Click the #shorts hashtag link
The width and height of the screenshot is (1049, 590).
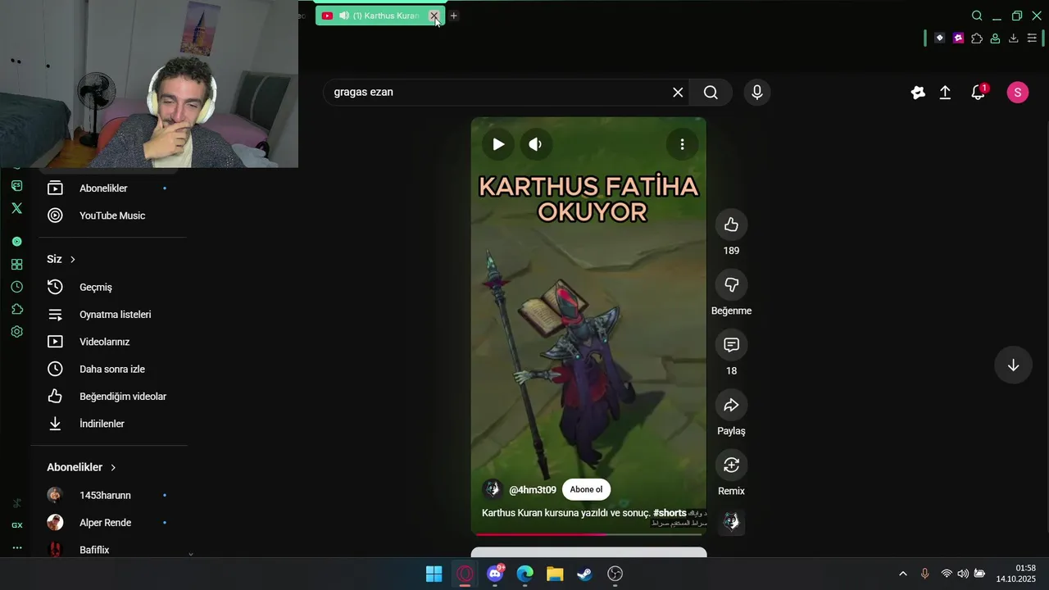pyautogui.click(x=670, y=513)
